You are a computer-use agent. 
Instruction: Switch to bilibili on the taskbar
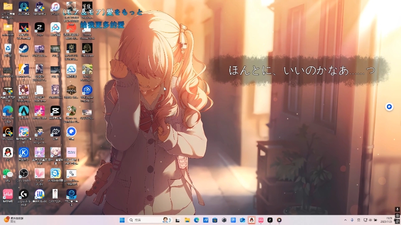[261, 220]
